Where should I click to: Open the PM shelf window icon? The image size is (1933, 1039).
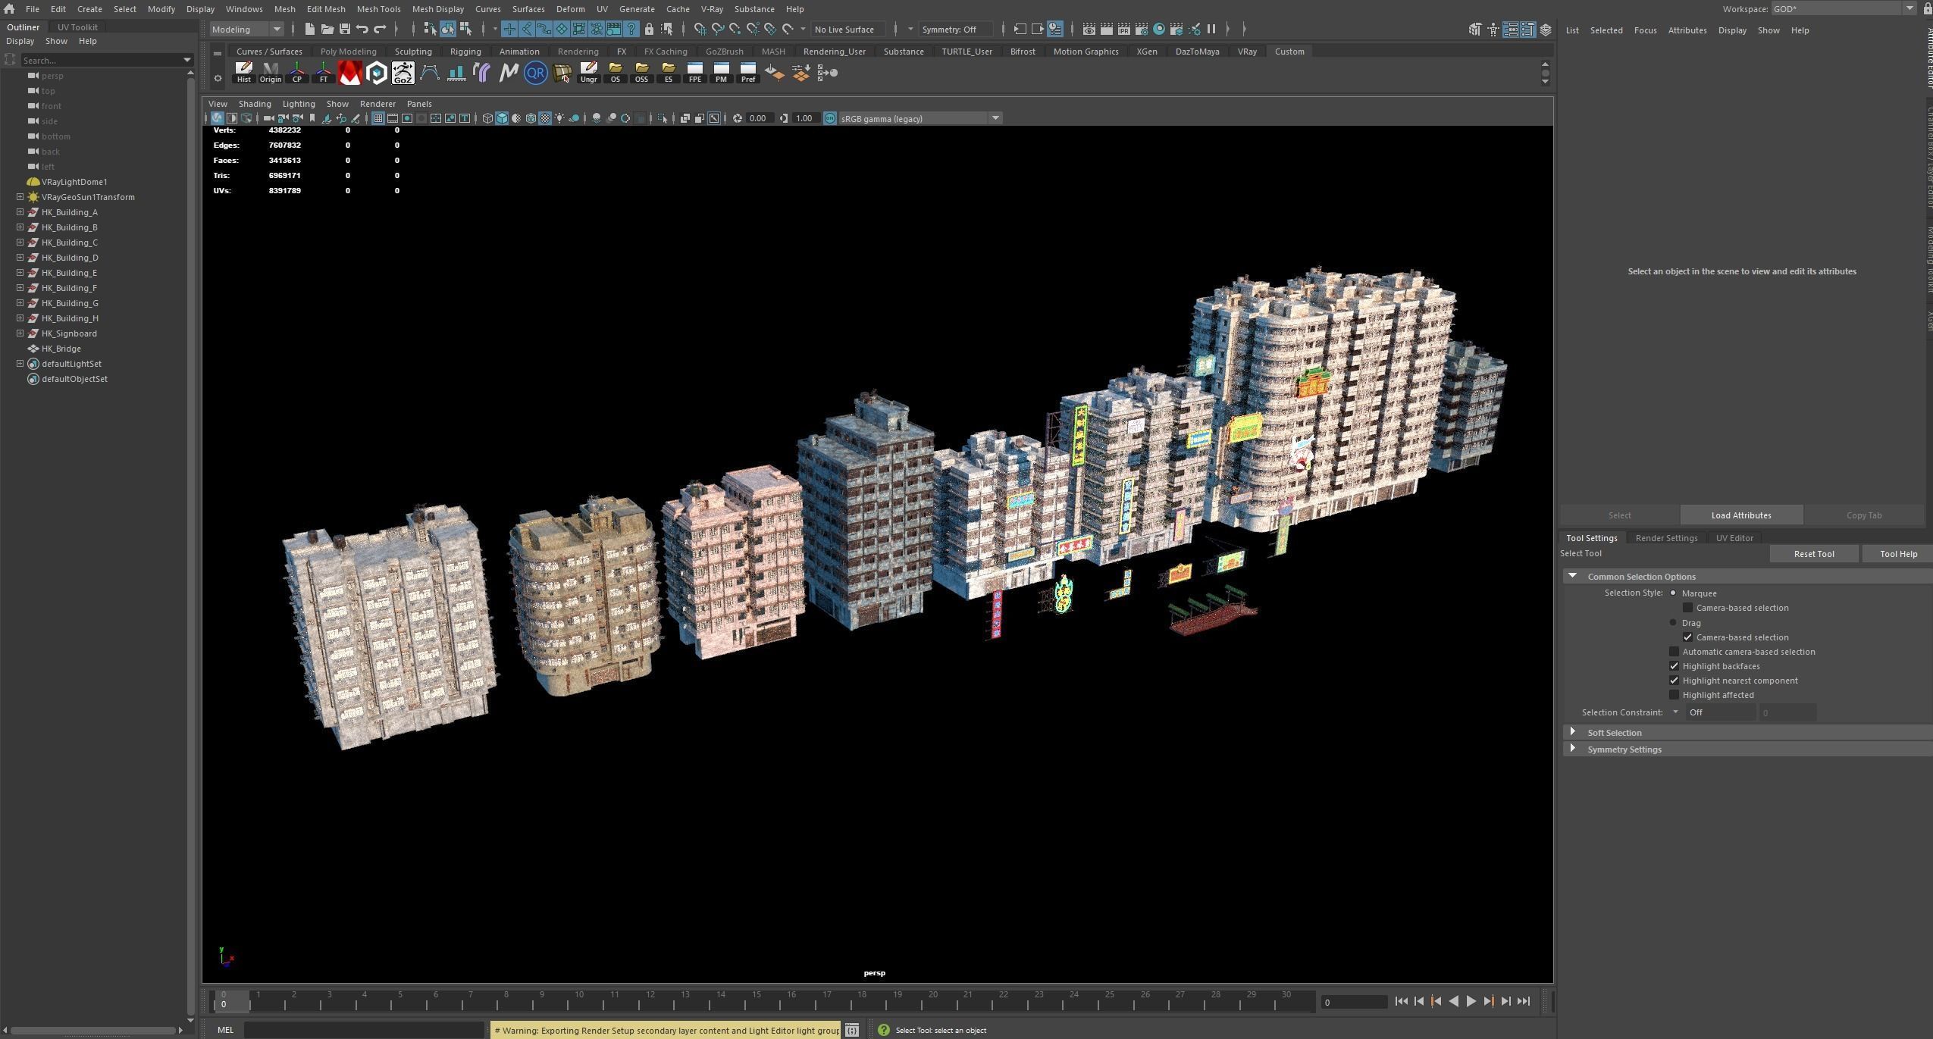click(721, 73)
